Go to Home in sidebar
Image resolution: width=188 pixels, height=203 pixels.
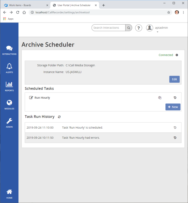pyautogui.click(x=9, y=193)
